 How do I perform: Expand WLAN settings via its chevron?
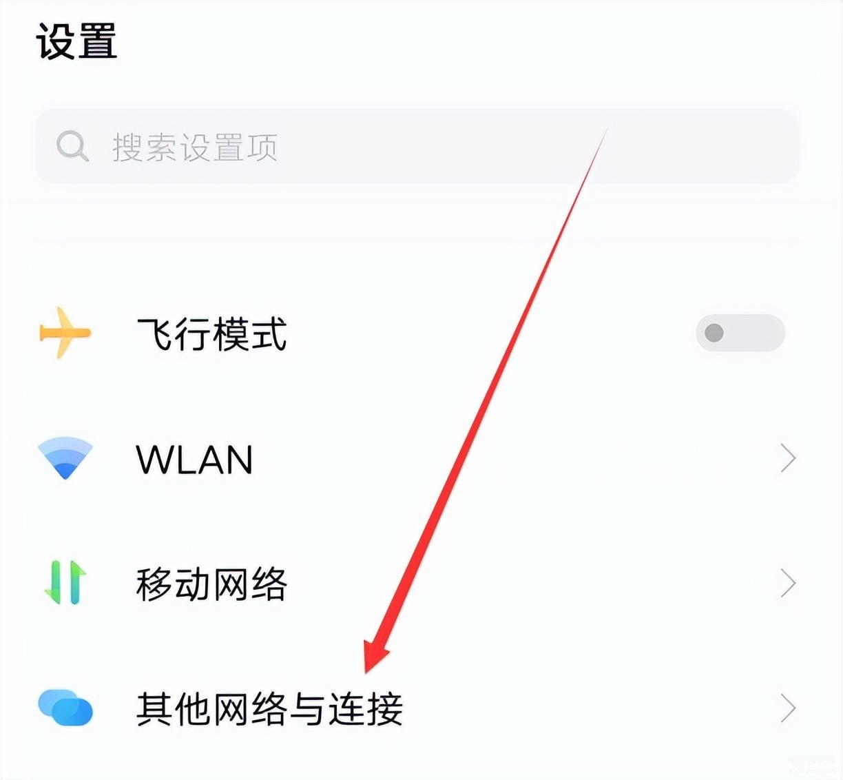pos(788,458)
